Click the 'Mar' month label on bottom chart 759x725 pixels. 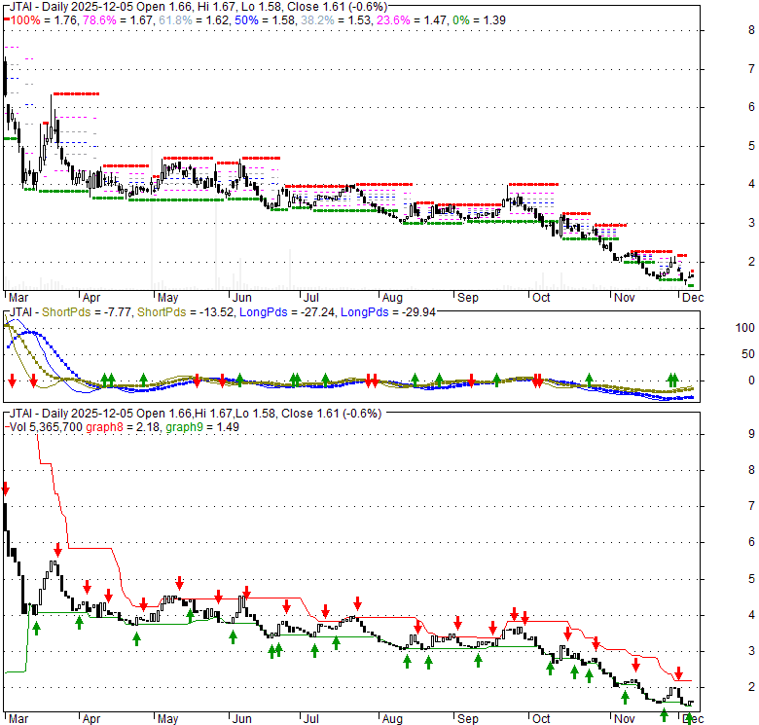18,719
